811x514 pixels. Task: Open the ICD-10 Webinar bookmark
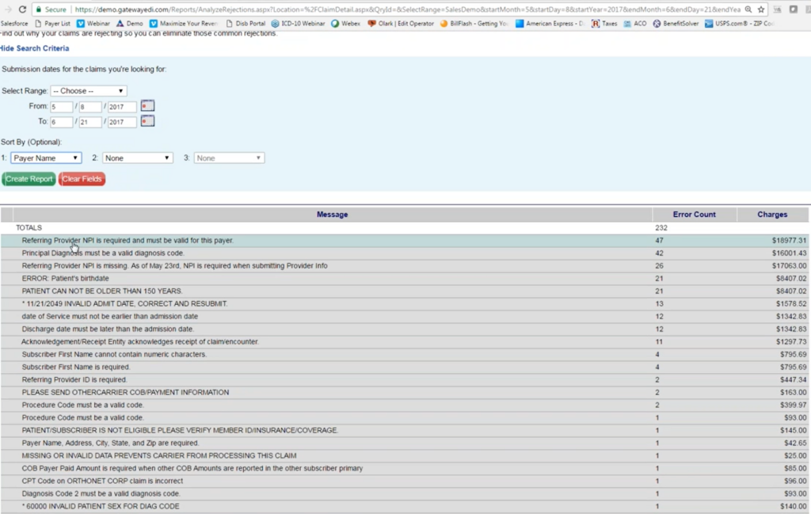click(299, 24)
